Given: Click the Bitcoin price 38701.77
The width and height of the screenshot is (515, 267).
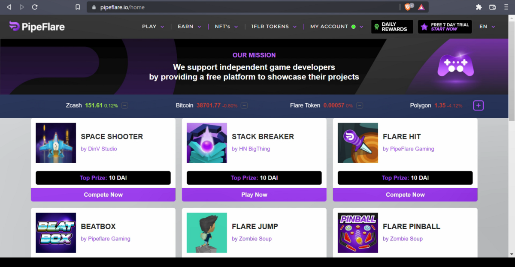Looking at the screenshot, I should pyautogui.click(x=209, y=105).
